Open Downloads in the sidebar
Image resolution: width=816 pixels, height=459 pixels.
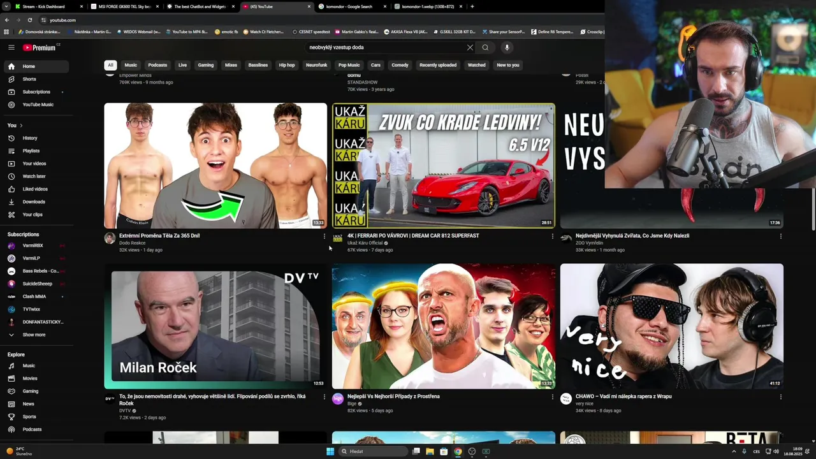point(36,202)
